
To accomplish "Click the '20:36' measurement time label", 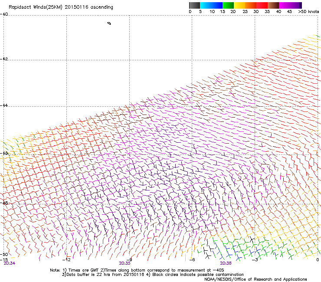I will [226, 263].
